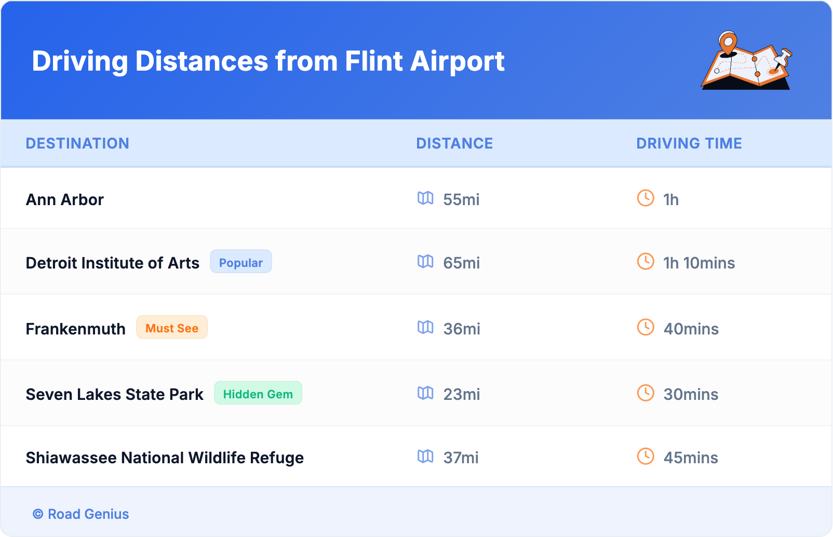Click the map icon beside 23mi
The image size is (833, 537).
425,393
